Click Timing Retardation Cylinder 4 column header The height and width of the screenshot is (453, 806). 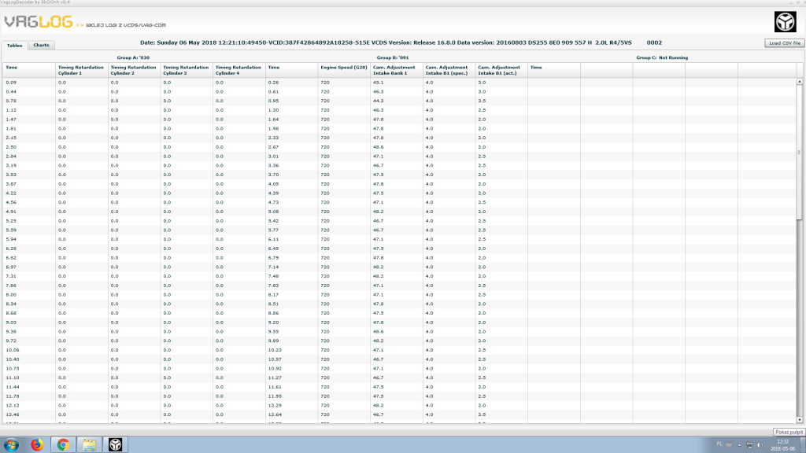tap(238, 70)
